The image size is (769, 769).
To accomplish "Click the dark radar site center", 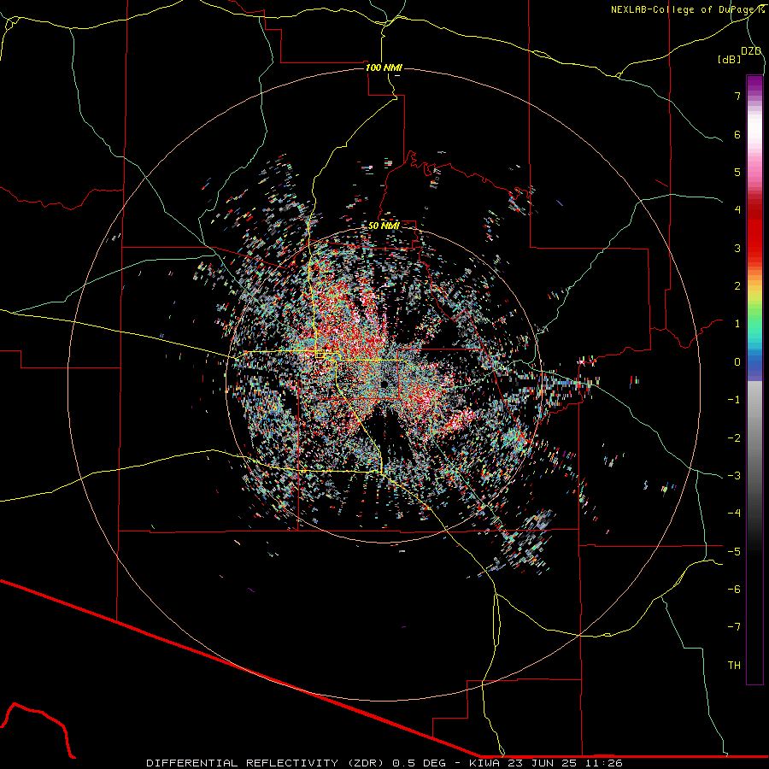I will (x=384, y=384).
